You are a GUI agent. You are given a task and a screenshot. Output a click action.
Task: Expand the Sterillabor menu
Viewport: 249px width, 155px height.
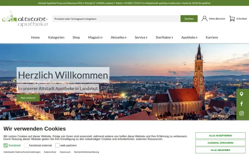(x=164, y=38)
